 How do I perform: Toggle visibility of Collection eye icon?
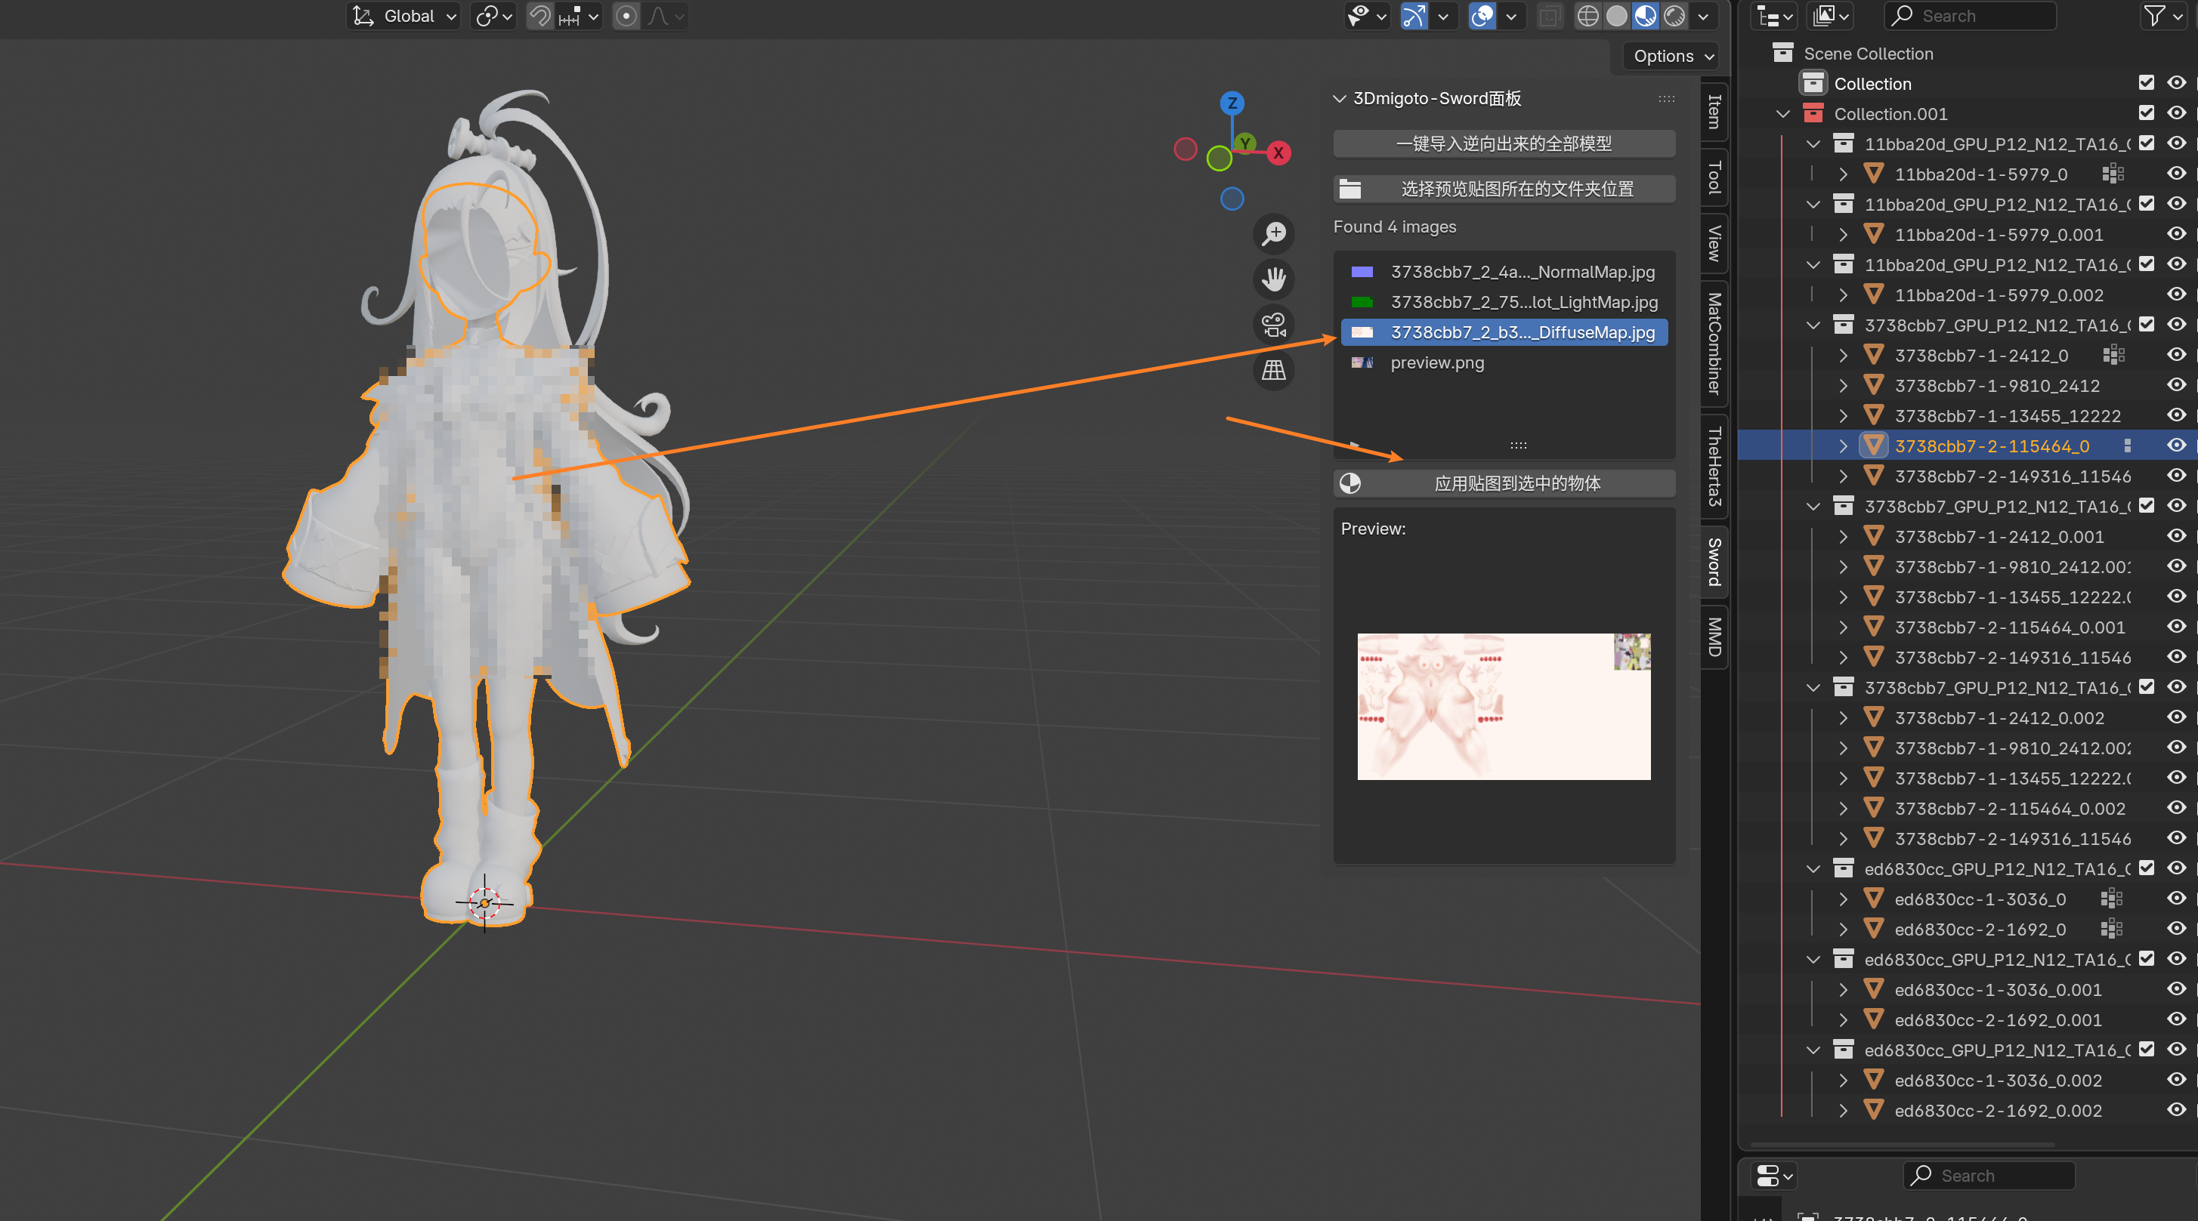pos(2177,84)
